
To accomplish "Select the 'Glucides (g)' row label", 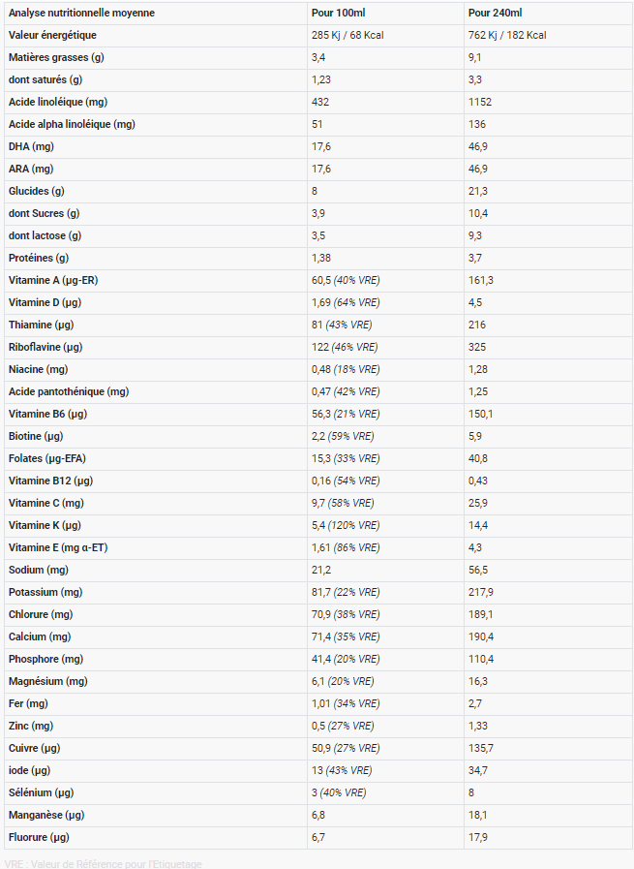I will coord(37,191).
